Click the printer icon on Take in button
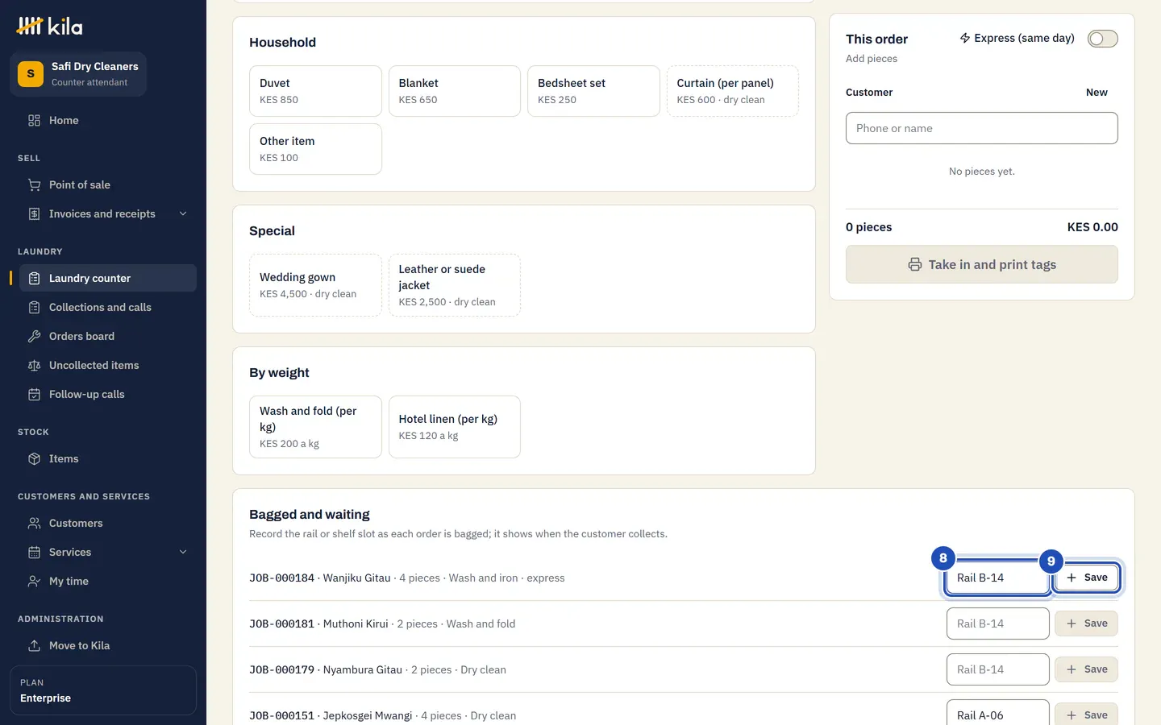1161x725 pixels. (915, 264)
